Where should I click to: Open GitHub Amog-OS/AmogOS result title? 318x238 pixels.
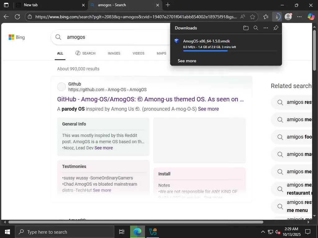point(151,99)
